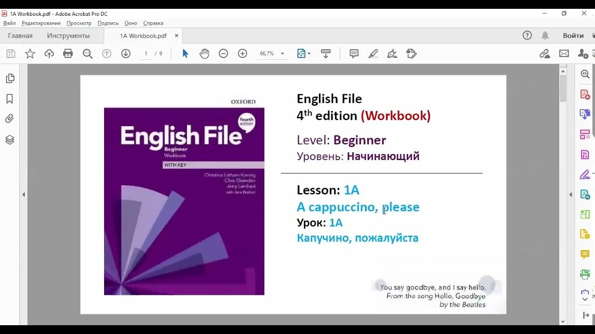Click the vertical scrollbar down arrow
Image resolution: width=595 pixels, height=334 pixels.
click(x=563, y=321)
